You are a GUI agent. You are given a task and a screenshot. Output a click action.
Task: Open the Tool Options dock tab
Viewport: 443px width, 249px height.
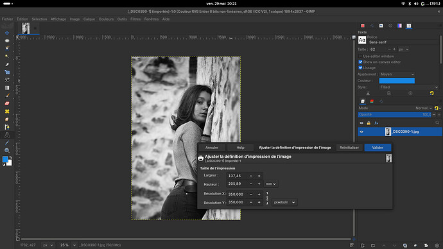(409, 26)
